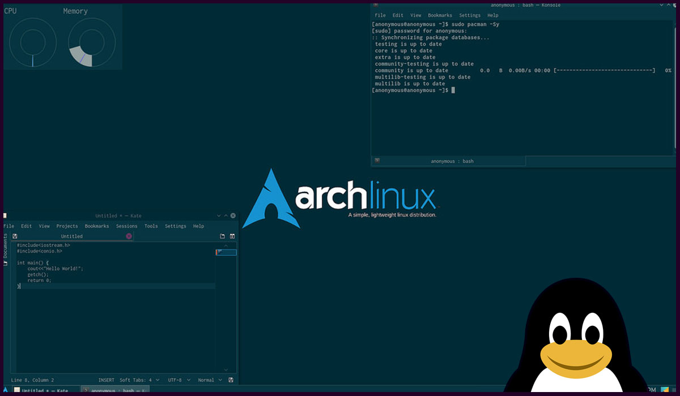Open Konsole's File menu
Viewport: 680px width, 396px height.
coord(380,15)
